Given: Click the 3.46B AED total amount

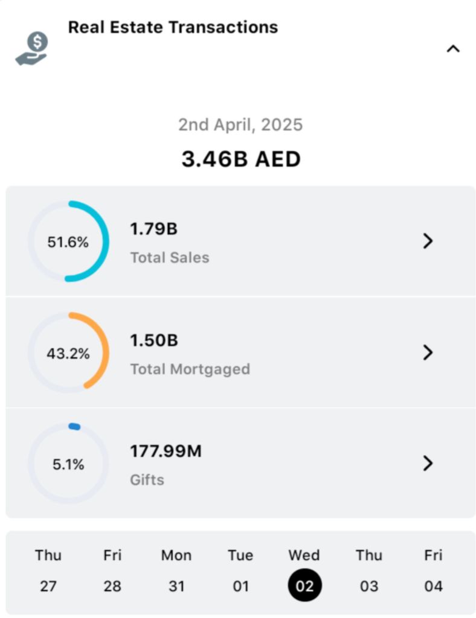Looking at the screenshot, I should [241, 159].
